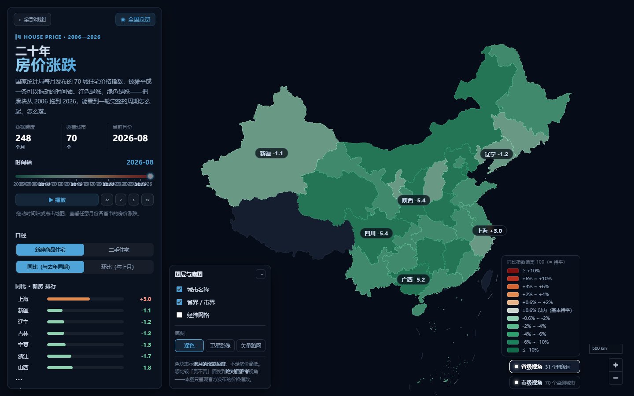Viewport: 634px width, 396px height.
Task: Switch to 市级视角 view
Action: coord(545,382)
